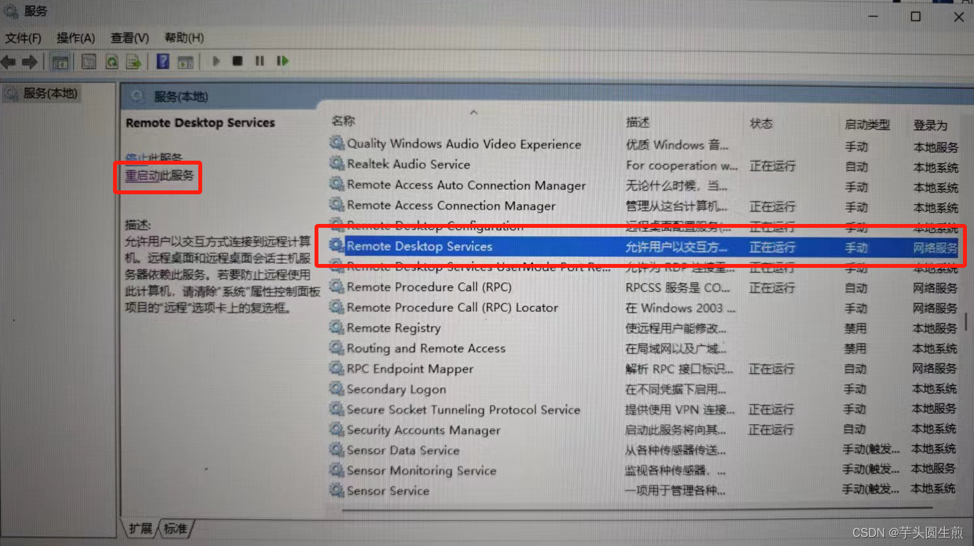Select the Sensor Data Service row
The height and width of the screenshot is (546, 974).
pos(644,450)
